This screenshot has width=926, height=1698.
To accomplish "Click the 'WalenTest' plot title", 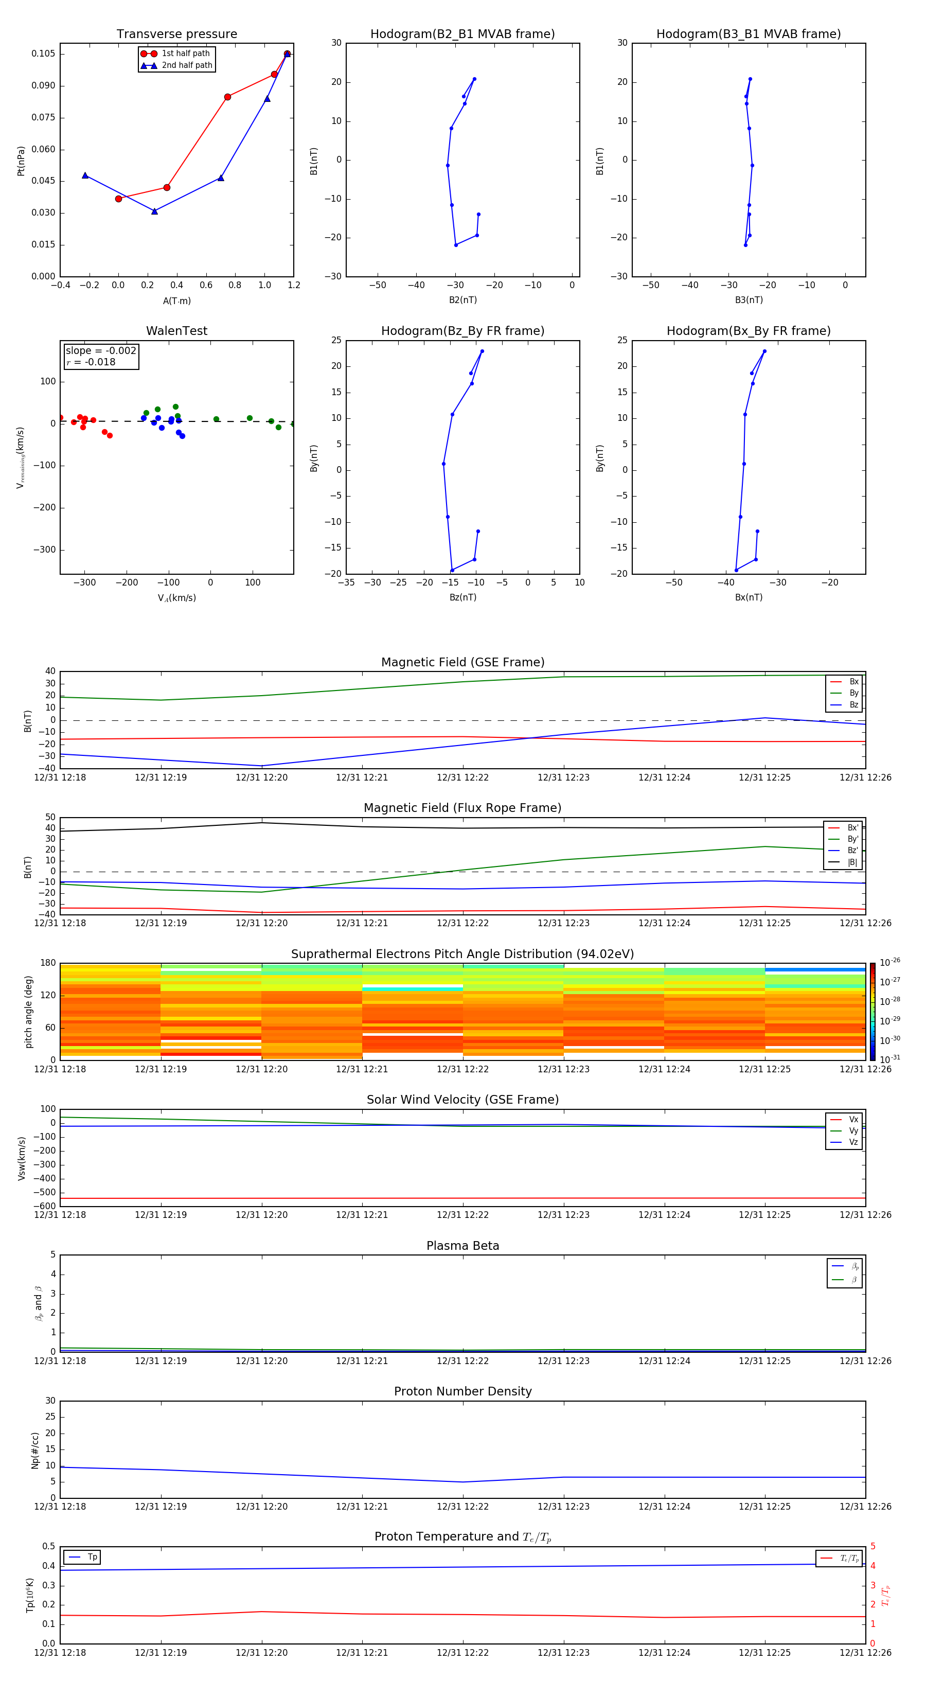I will coord(176,331).
